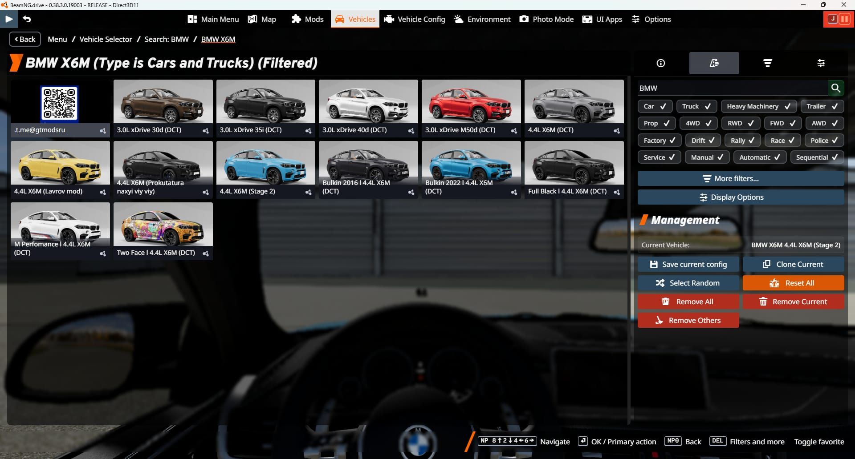855x459 pixels.
Task: Click the pause indicator in the top-right corner
Action: tap(845, 19)
